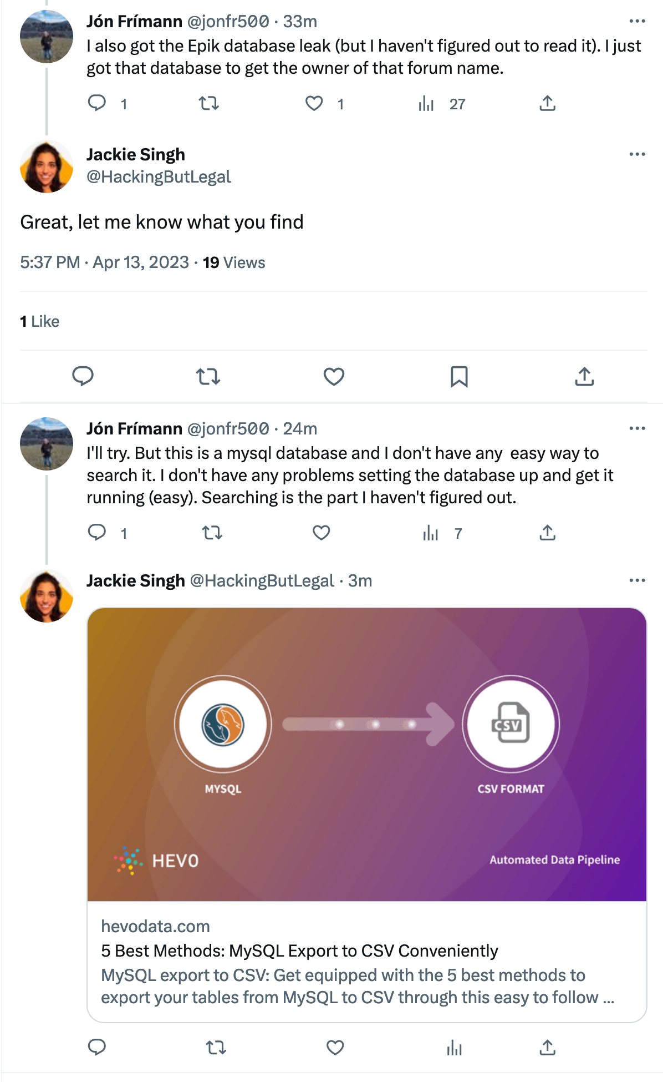The height and width of the screenshot is (1082, 663).
Task: Reply to the 'Great, let me know' tweet
Action: (x=83, y=377)
